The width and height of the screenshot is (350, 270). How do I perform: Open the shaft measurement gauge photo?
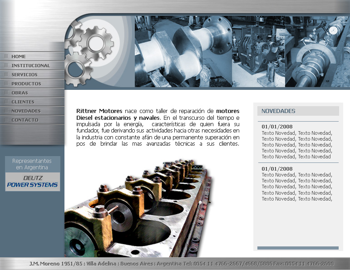tap(317, 51)
